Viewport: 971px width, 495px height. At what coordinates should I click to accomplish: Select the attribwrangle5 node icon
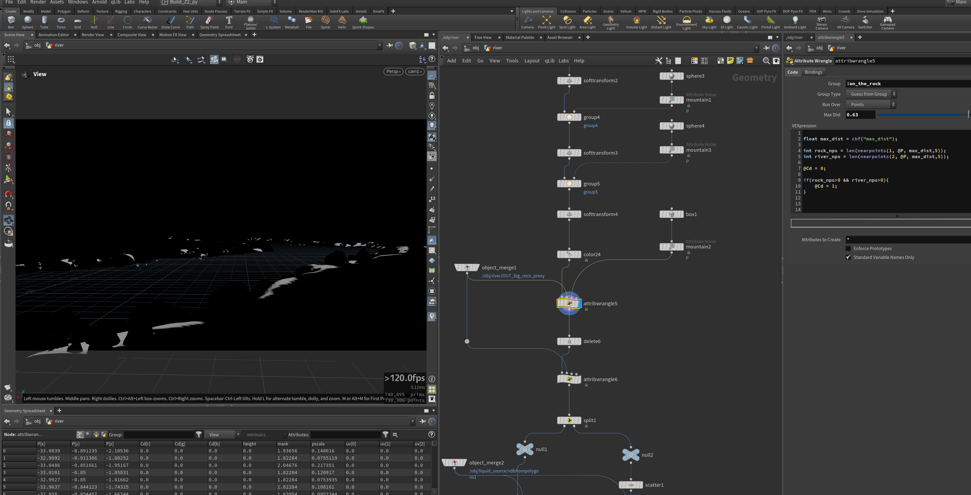pyautogui.click(x=569, y=303)
